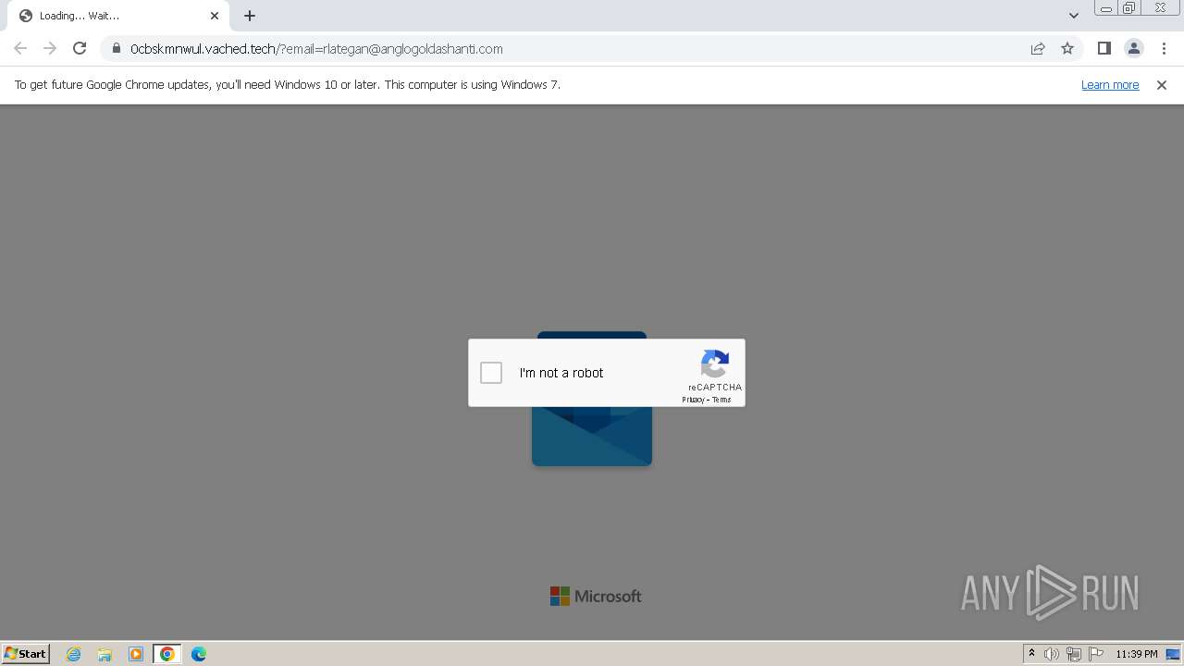Viewport: 1184px width, 666px height.
Task: Minimize the Chrome window
Action: (1106, 8)
